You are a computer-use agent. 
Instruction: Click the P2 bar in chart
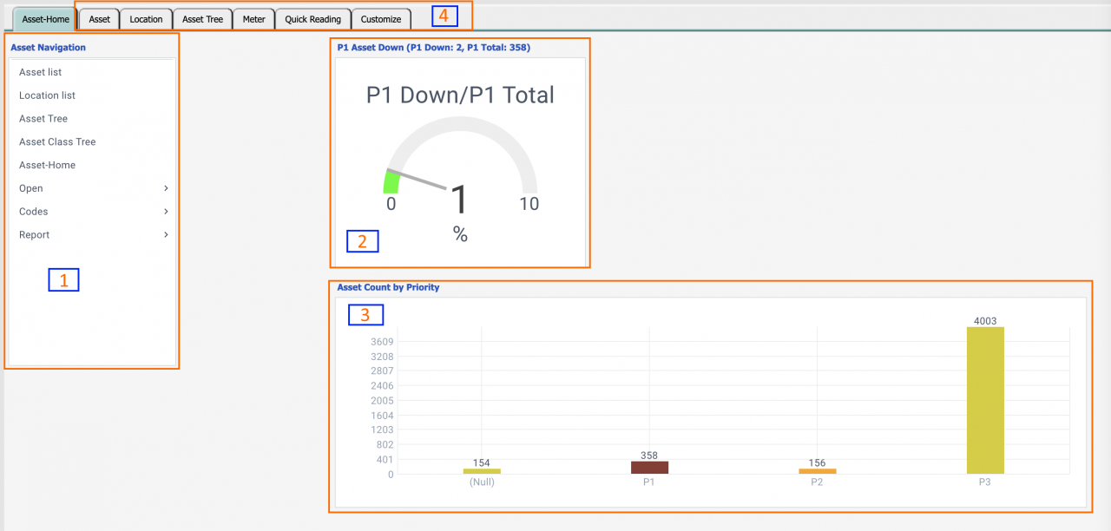pos(817,471)
